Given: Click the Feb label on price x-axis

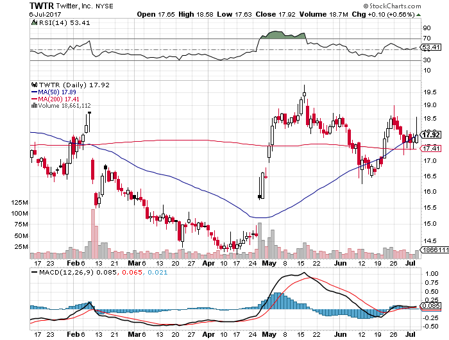Looking at the screenshot, I should click(x=73, y=263).
